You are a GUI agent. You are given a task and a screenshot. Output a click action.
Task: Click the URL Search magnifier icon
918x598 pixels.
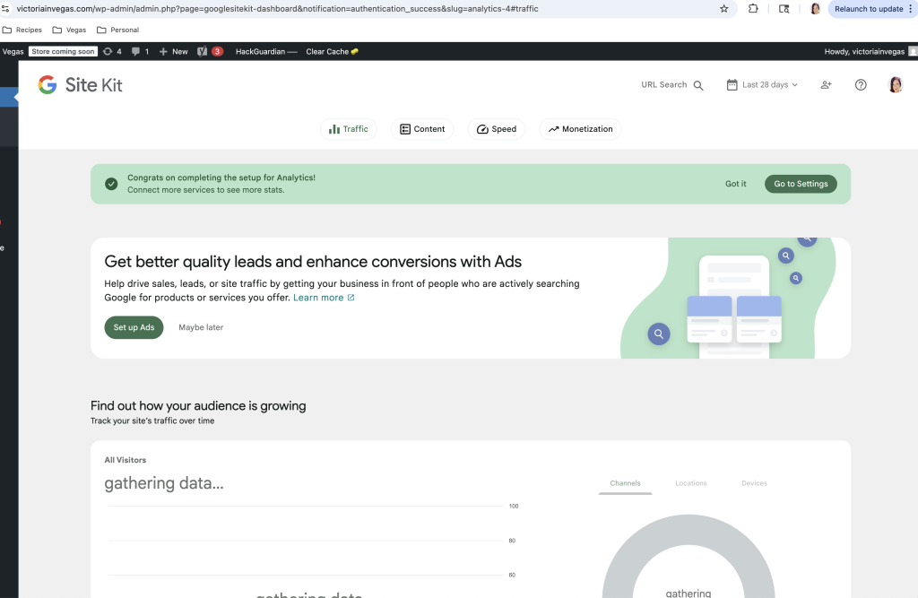[698, 85]
